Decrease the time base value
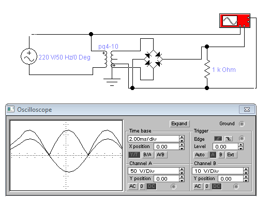 pos(182,140)
